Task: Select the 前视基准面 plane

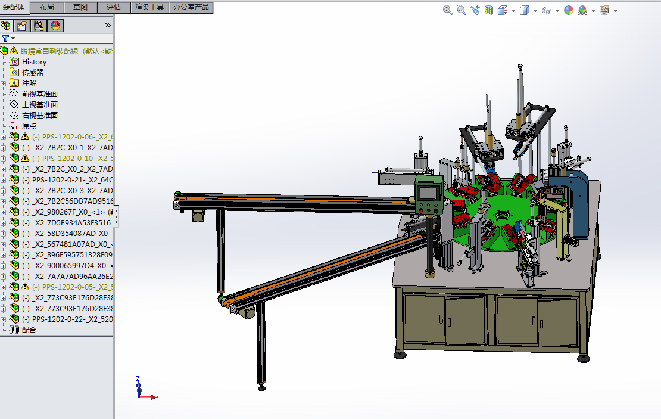Action: (40, 94)
